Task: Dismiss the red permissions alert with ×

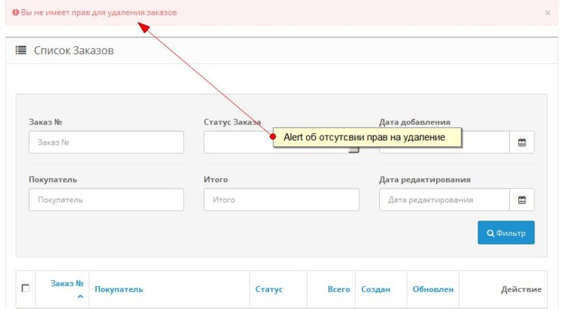Action: pyautogui.click(x=548, y=13)
